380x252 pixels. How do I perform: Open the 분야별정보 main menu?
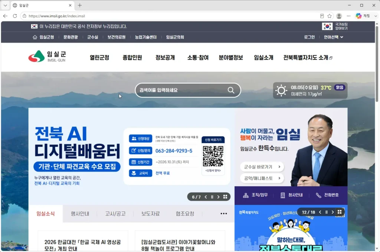231,58
